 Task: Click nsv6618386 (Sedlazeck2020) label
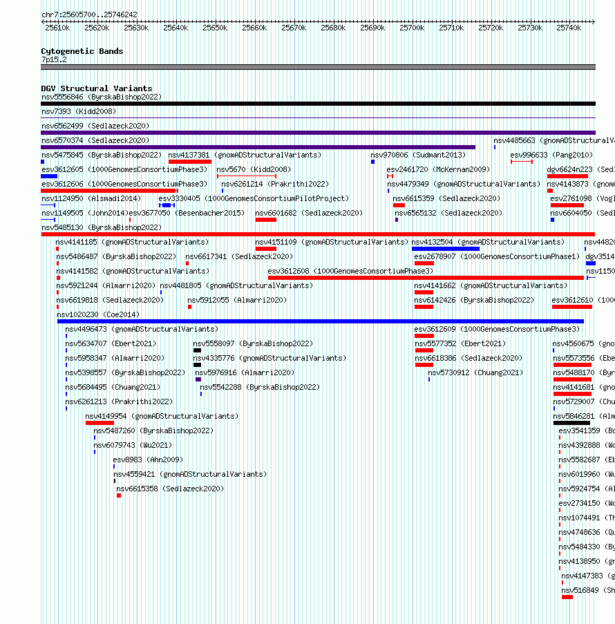point(469,358)
